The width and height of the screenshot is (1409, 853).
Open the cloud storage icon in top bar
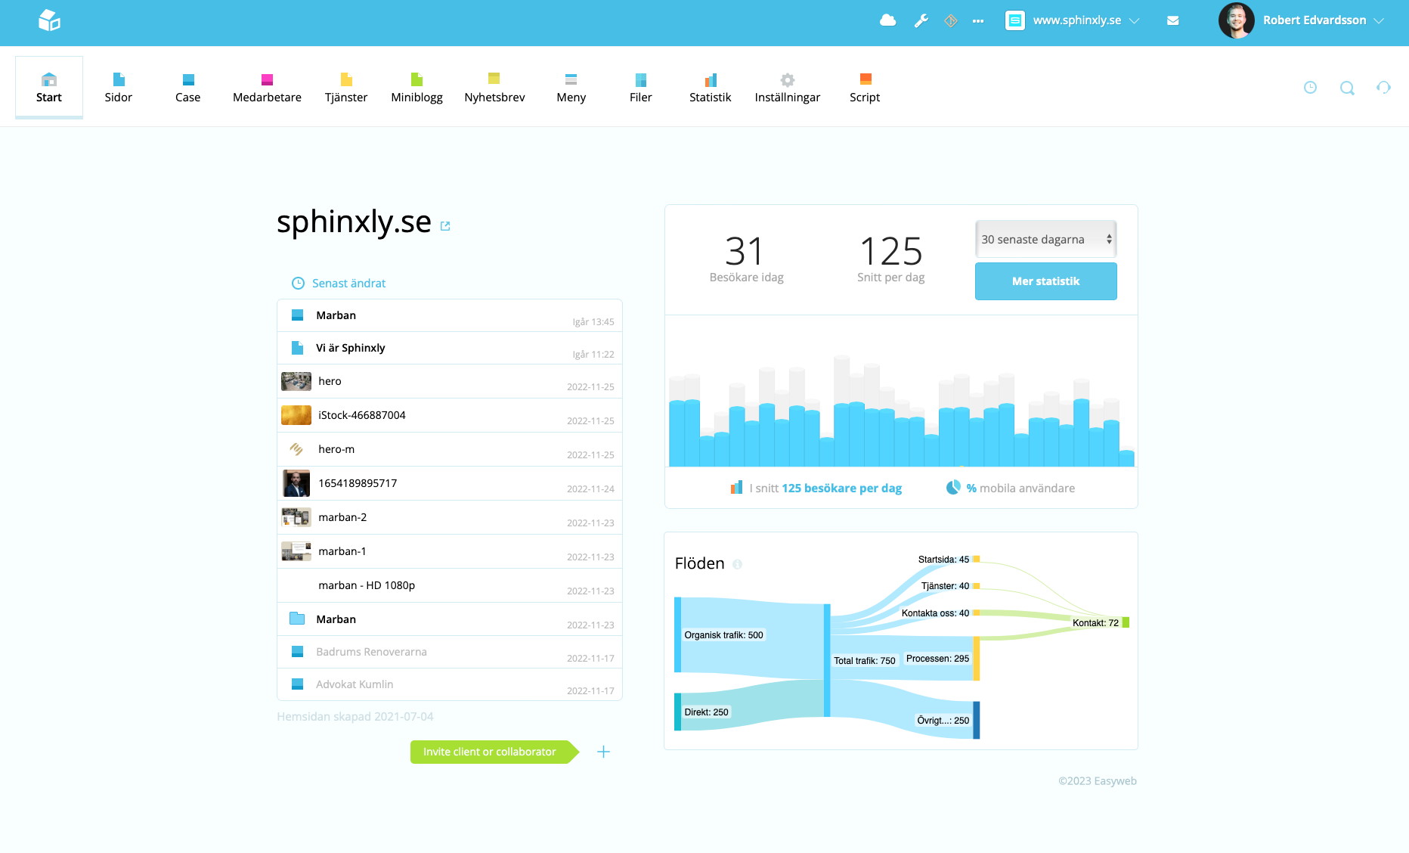coord(887,20)
